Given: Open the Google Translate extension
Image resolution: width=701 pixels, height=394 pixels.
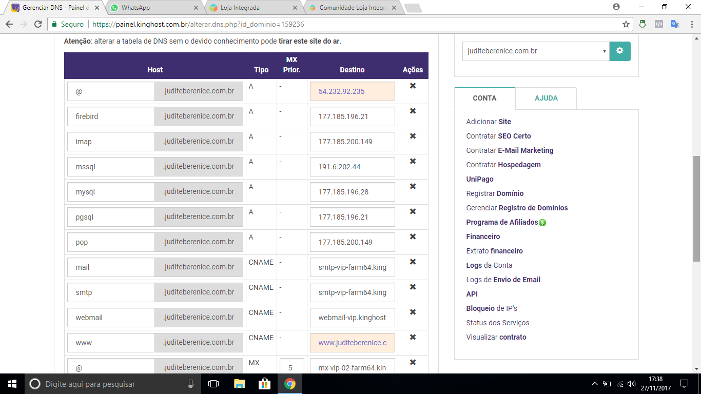Looking at the screenshot, I should click(675, 24).
